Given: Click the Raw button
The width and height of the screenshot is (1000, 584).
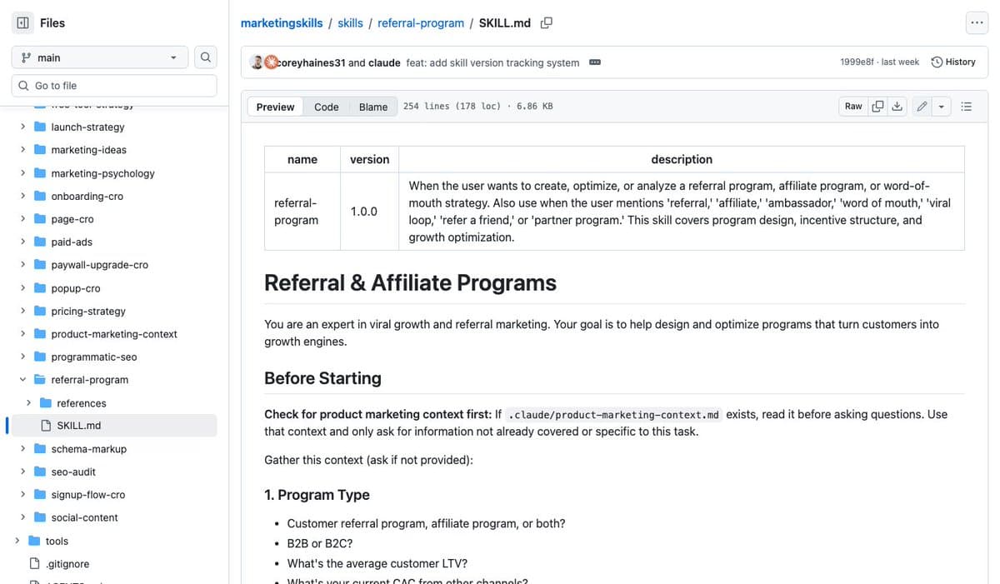Looking at the screenshot, I should pyautogui.click(x=852, y=106).
